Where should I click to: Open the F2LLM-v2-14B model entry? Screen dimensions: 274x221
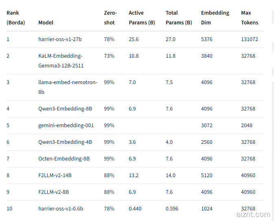pyautogui.click(x=55, y=175)
